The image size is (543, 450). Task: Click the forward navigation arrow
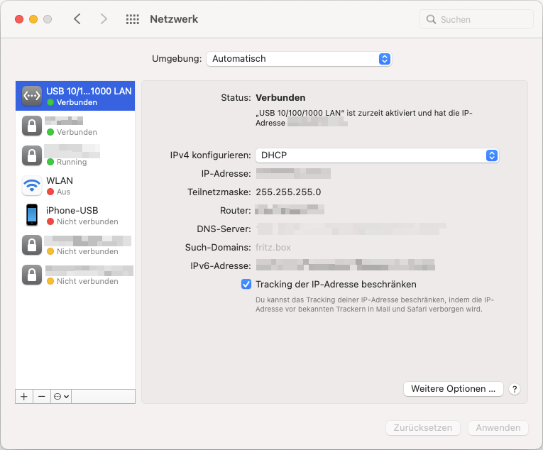coord(104,20)
